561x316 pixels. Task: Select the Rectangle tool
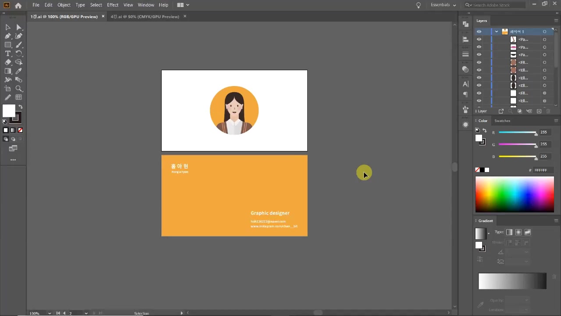8,45
